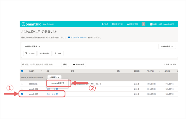186x119 pixels.
Task: Sort by 社員番号 column arrow
Action: pos(42,71)
